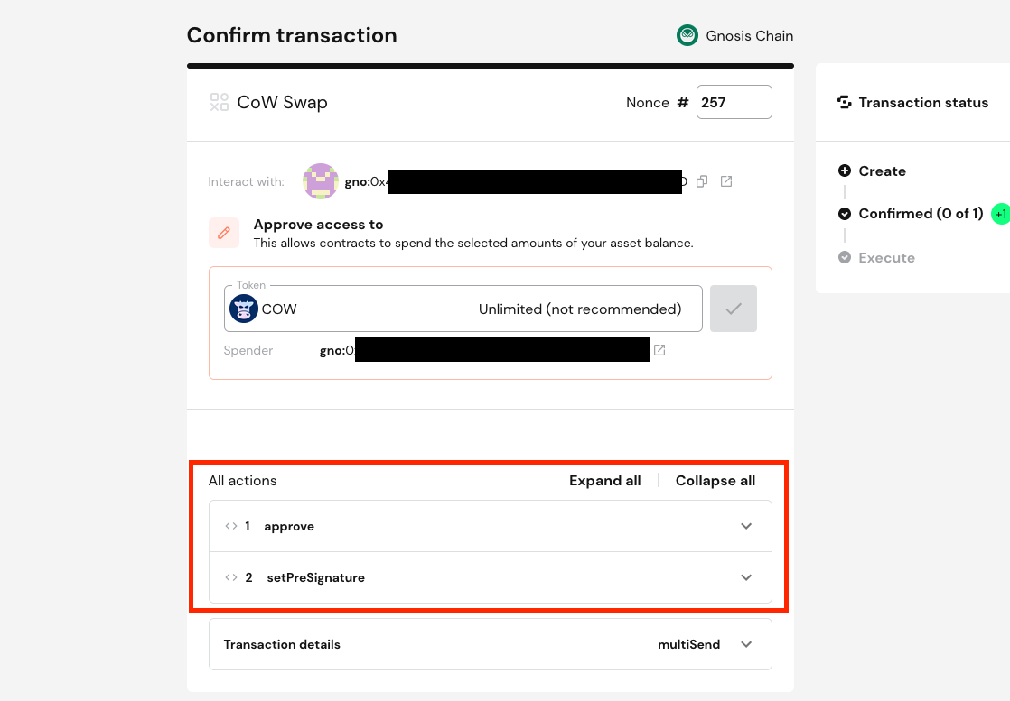Click the Expand all link
Viewport: 1010px width, 701px height.
click(604, 481)
